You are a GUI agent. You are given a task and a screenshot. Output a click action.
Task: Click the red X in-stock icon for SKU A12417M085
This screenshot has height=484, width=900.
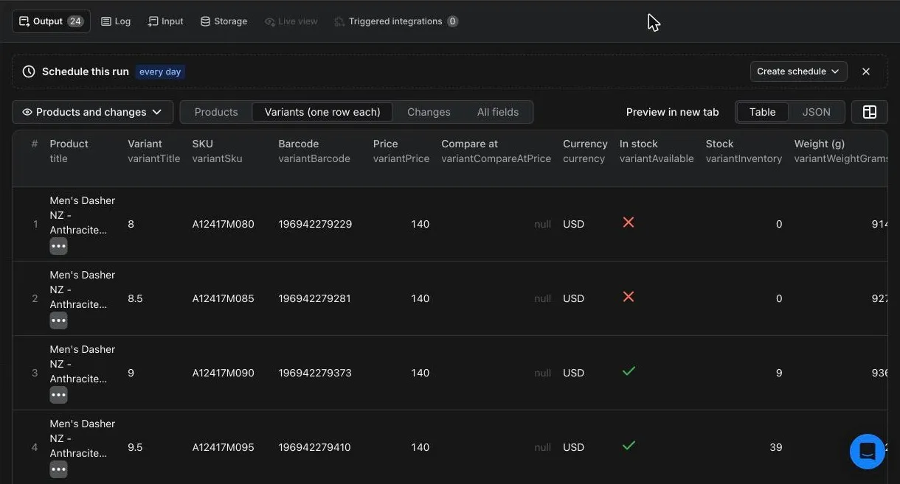pos(629,297)
